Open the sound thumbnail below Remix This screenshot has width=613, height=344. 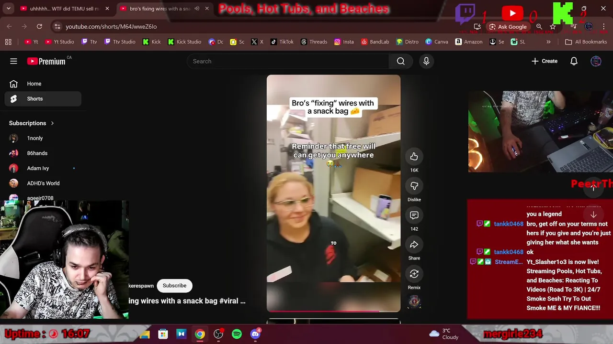pos(414,301)
